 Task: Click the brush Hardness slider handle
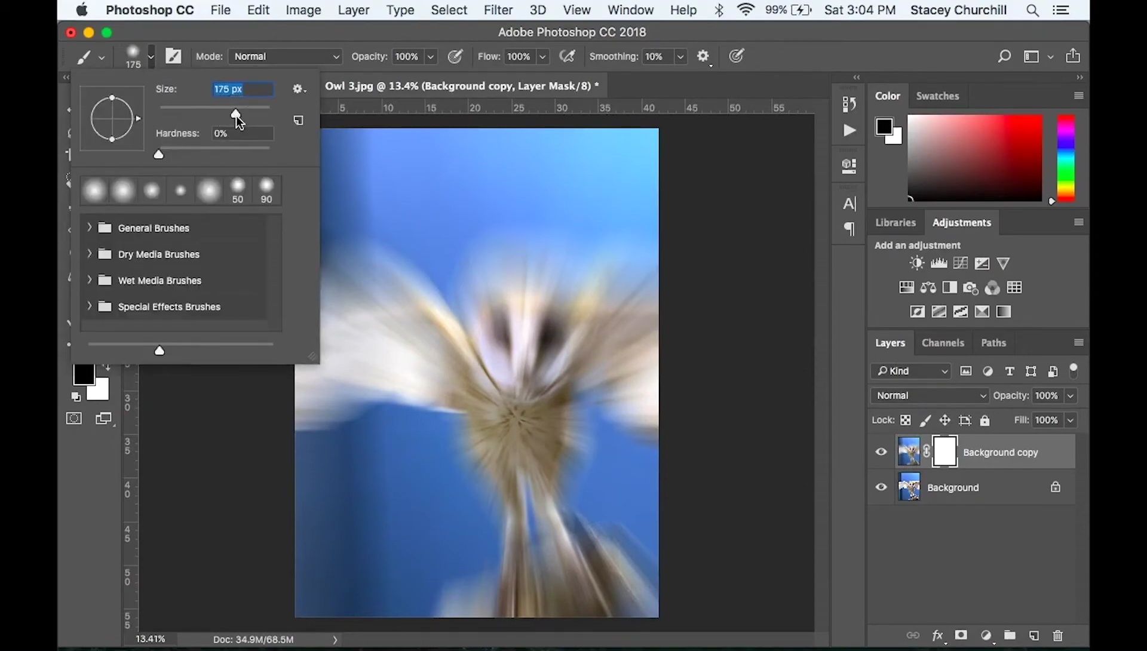coord(158,155)
